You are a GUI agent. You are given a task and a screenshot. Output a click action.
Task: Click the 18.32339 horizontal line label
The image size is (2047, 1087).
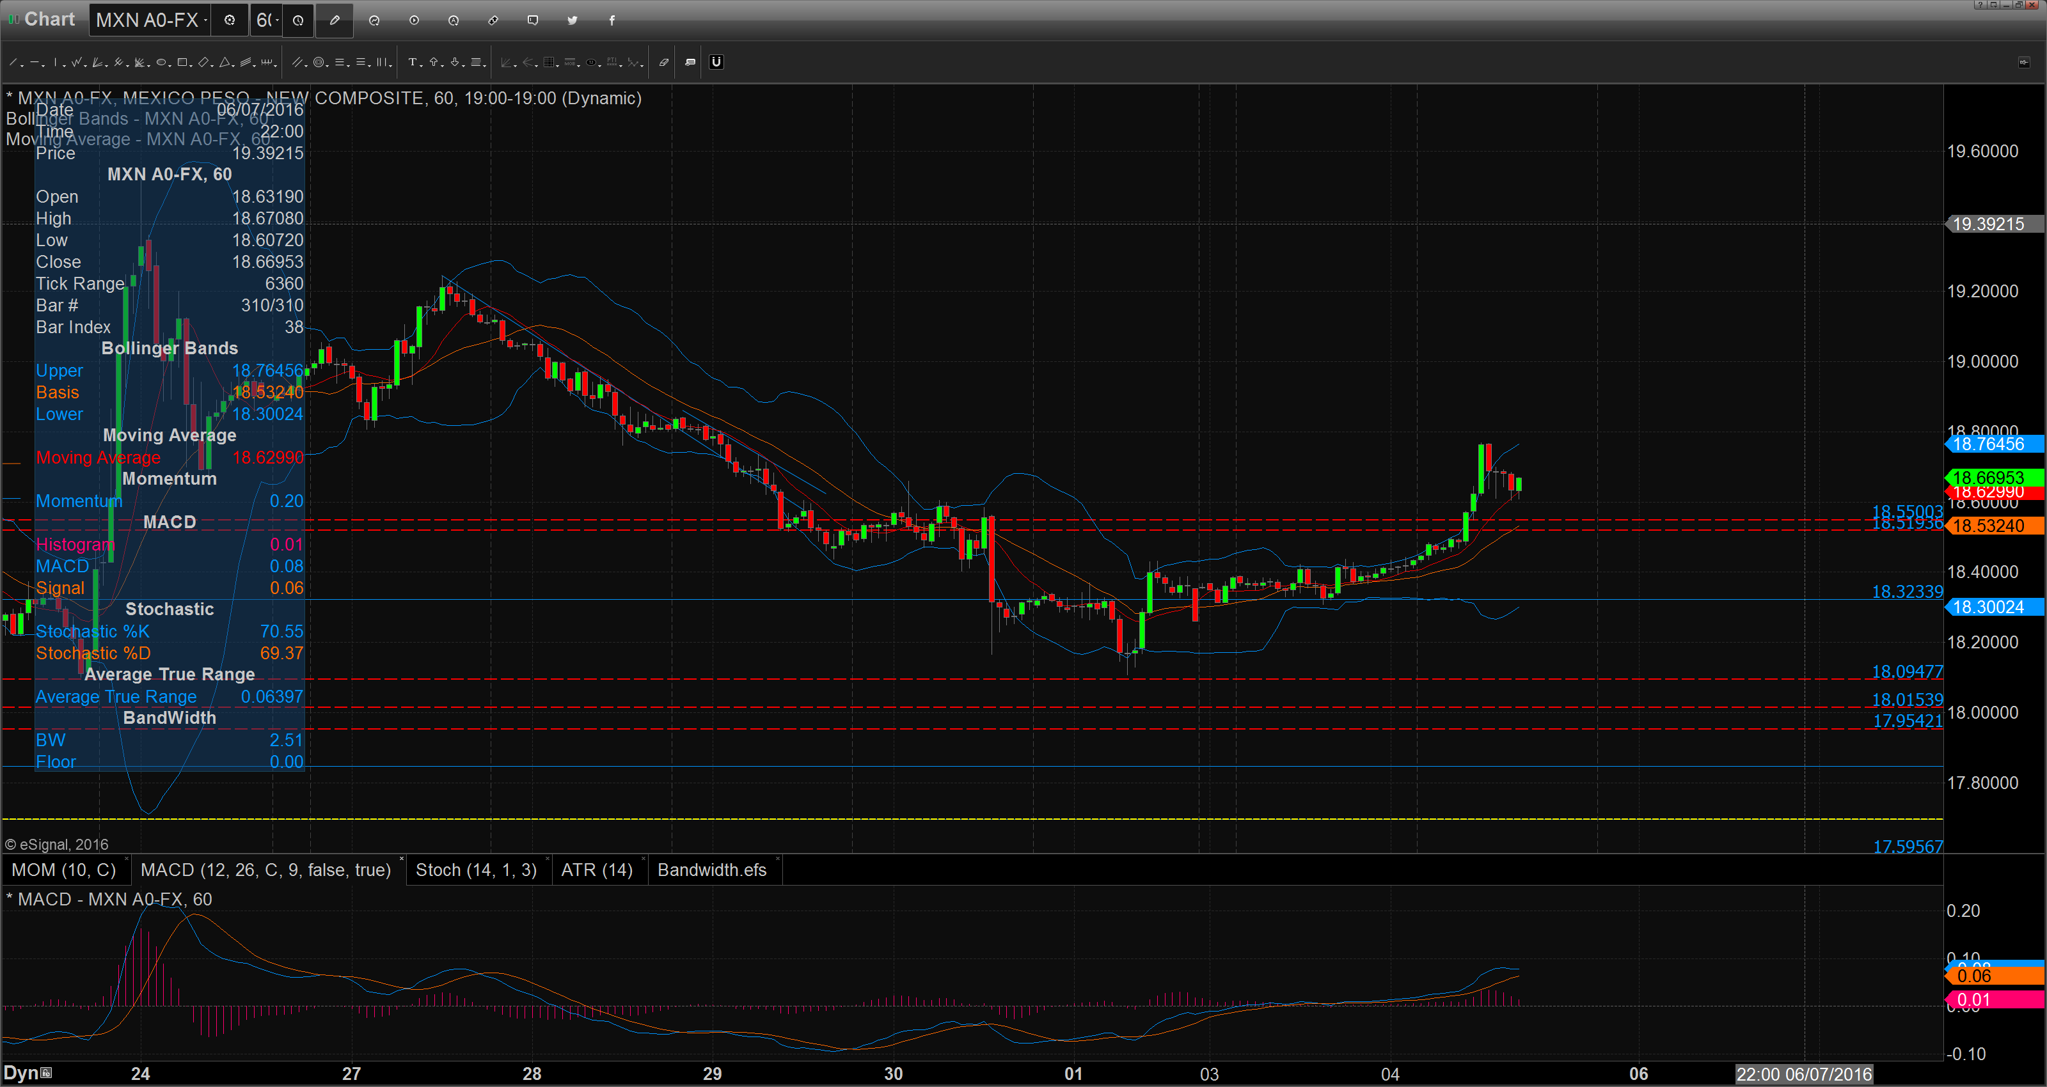click(x=1907, y=591)
